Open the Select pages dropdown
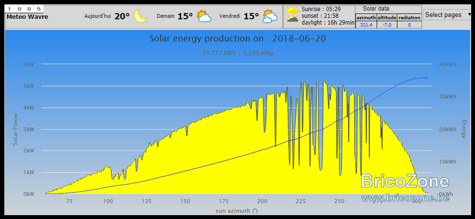The width and height of the screenshot is (475, 219). click(448, 15)
